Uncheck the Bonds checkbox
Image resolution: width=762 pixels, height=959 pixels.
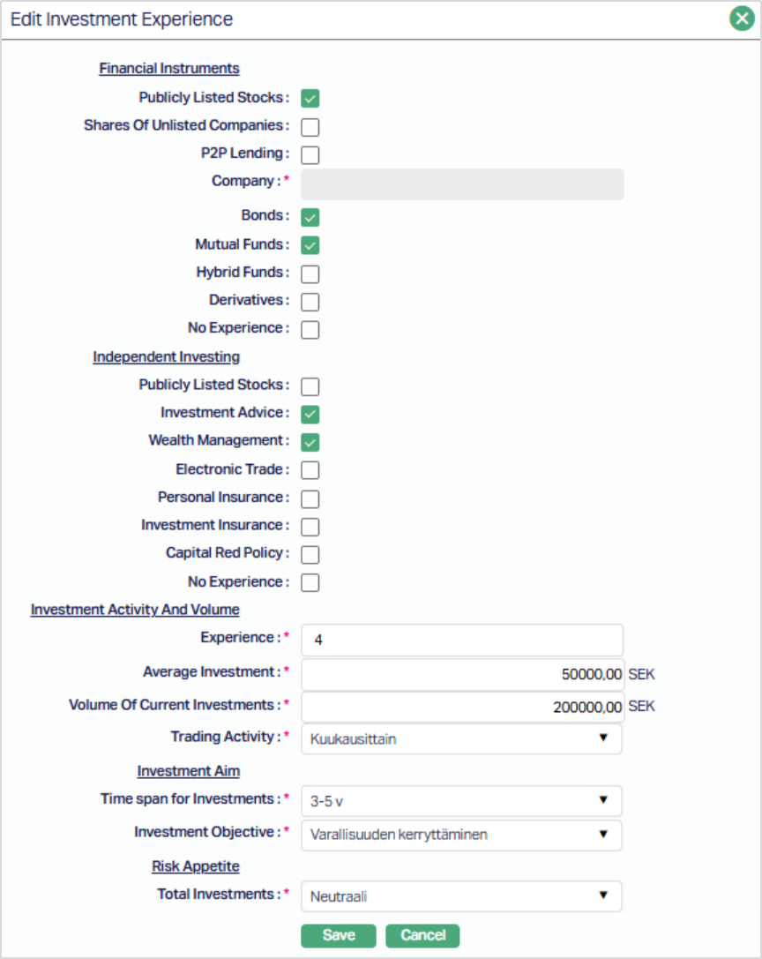pyautogui.click(x=310, y=217)
